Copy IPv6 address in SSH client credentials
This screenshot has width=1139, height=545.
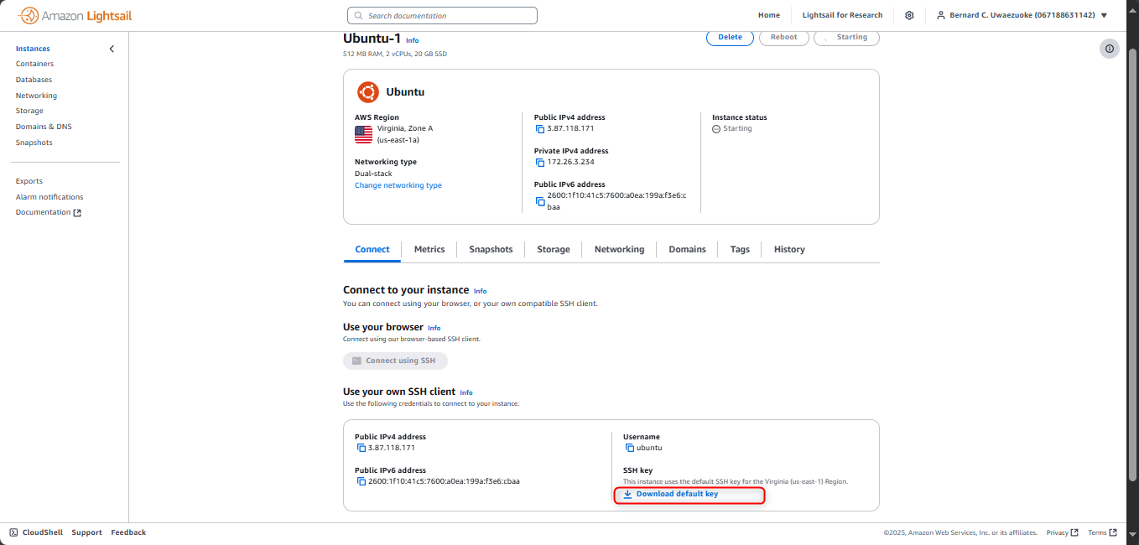[361, 481]
